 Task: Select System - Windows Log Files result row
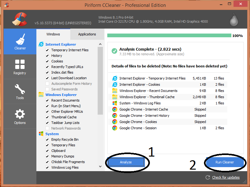(168, 103)
